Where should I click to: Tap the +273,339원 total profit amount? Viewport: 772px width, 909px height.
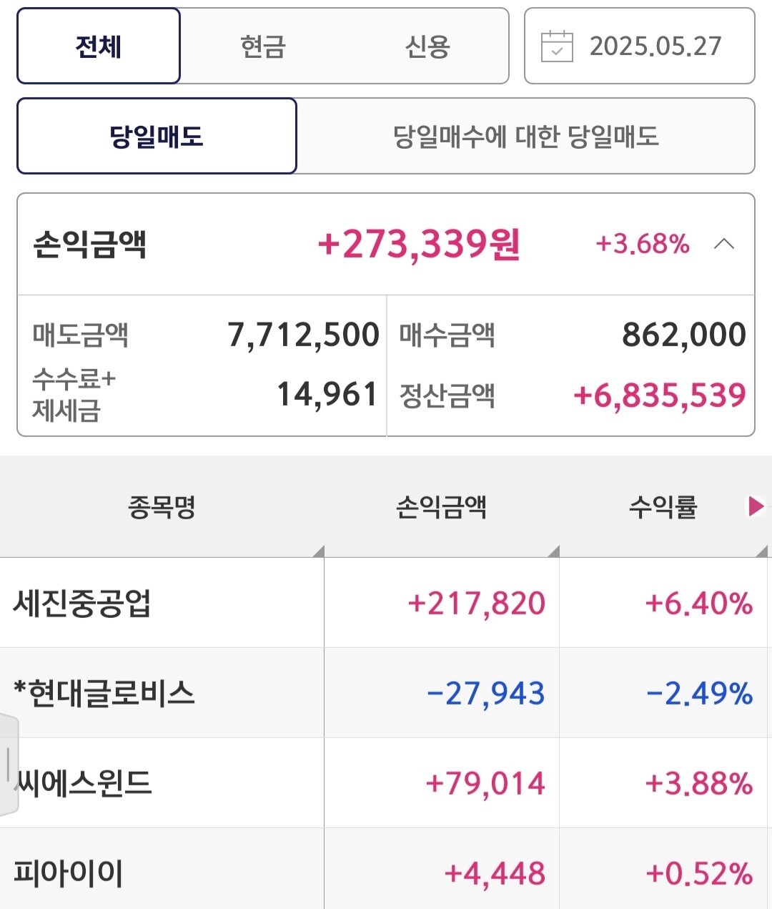(x=419, y=244)
